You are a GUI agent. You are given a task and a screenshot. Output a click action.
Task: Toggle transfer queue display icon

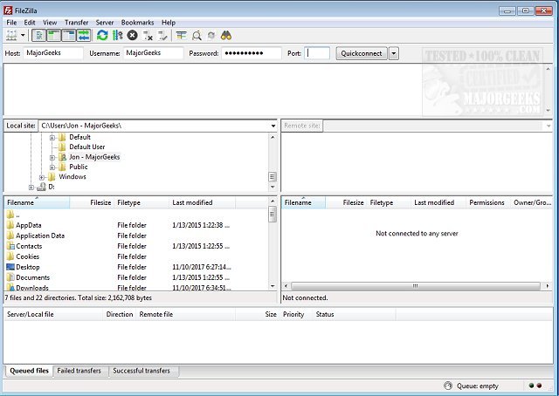(x=84, y=35)
